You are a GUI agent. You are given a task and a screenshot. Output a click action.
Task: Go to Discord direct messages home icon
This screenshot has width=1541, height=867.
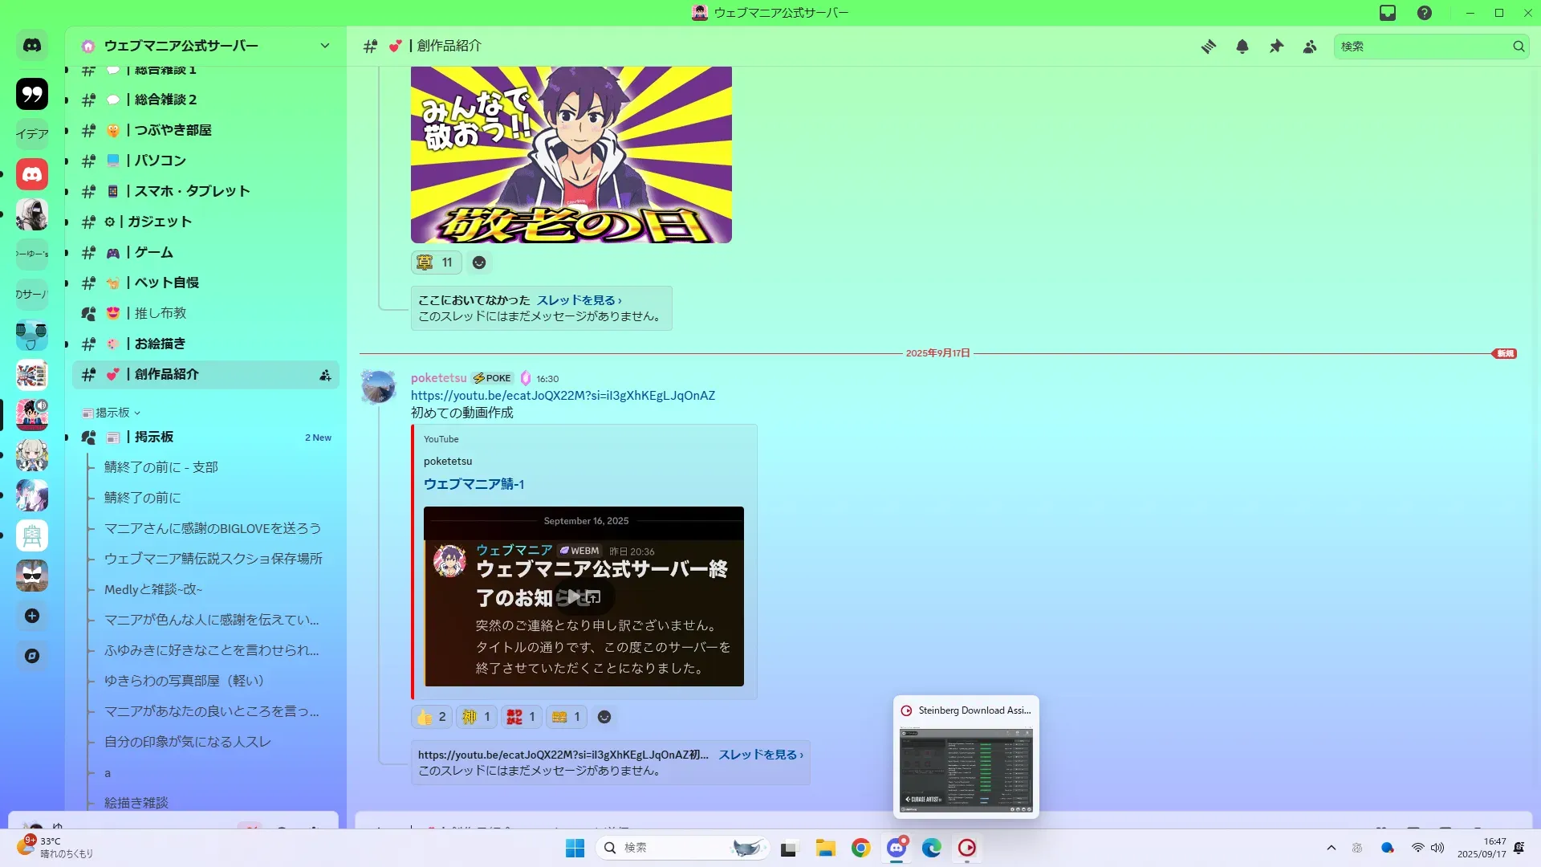click(x=32, y=46)
